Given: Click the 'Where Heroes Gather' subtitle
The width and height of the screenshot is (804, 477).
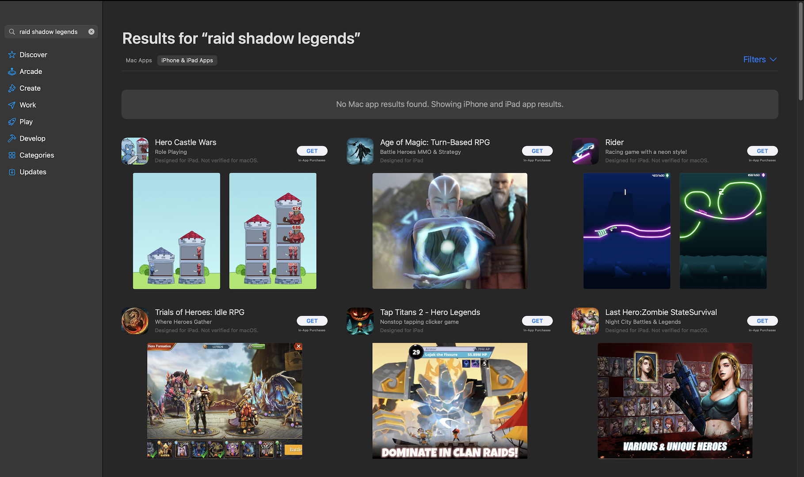Looking at the screenshot, I should click(x=183, y=322).
